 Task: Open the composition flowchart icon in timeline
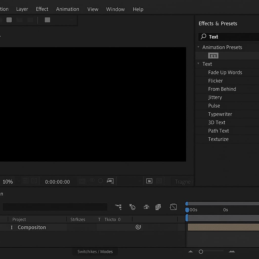(118, 207)
